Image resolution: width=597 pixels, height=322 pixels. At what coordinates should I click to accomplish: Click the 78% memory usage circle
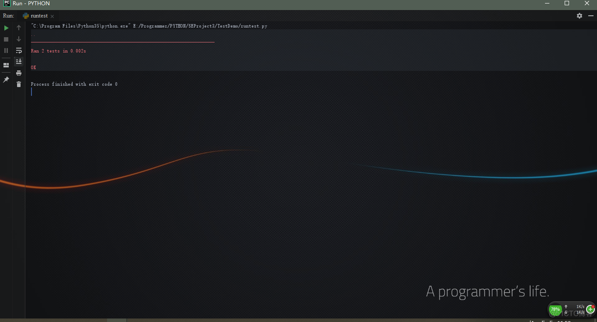(555, 309)
